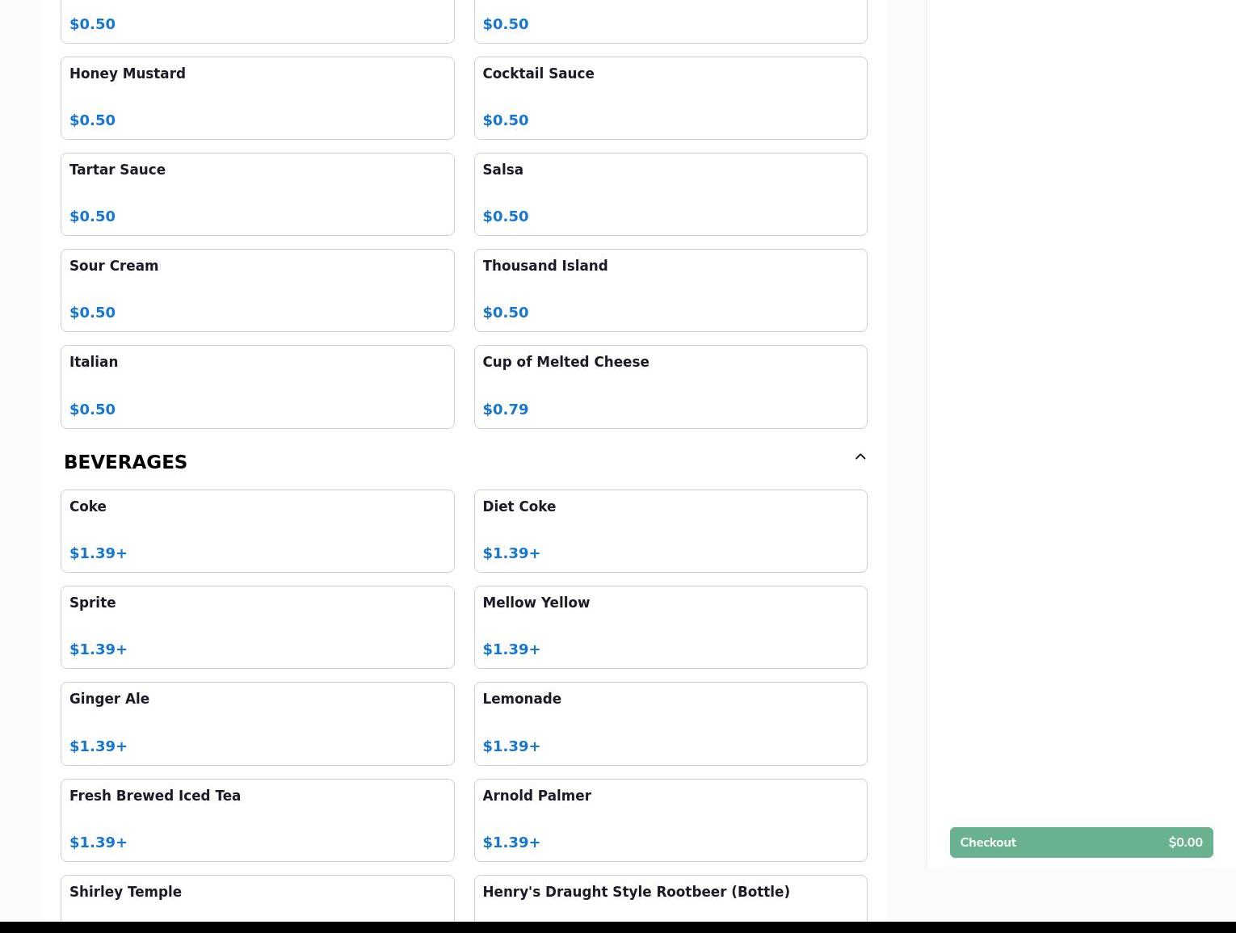Open the Checkout button
Screen dimensions: 1236x933
click(1081, 843)
